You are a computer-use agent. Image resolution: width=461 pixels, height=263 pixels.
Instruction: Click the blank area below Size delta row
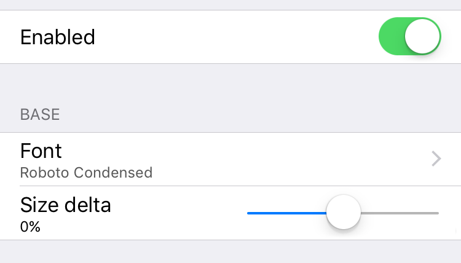pos(230,252)
